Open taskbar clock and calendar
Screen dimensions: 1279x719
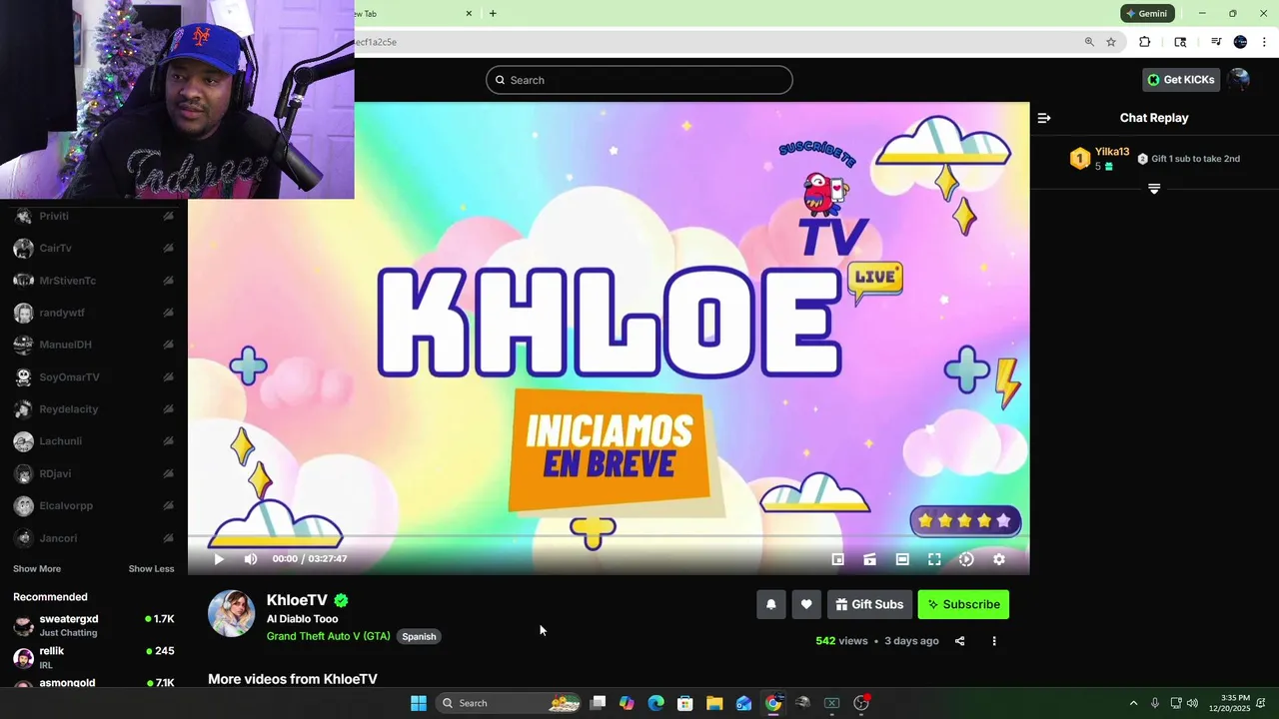click(1230, 703)
